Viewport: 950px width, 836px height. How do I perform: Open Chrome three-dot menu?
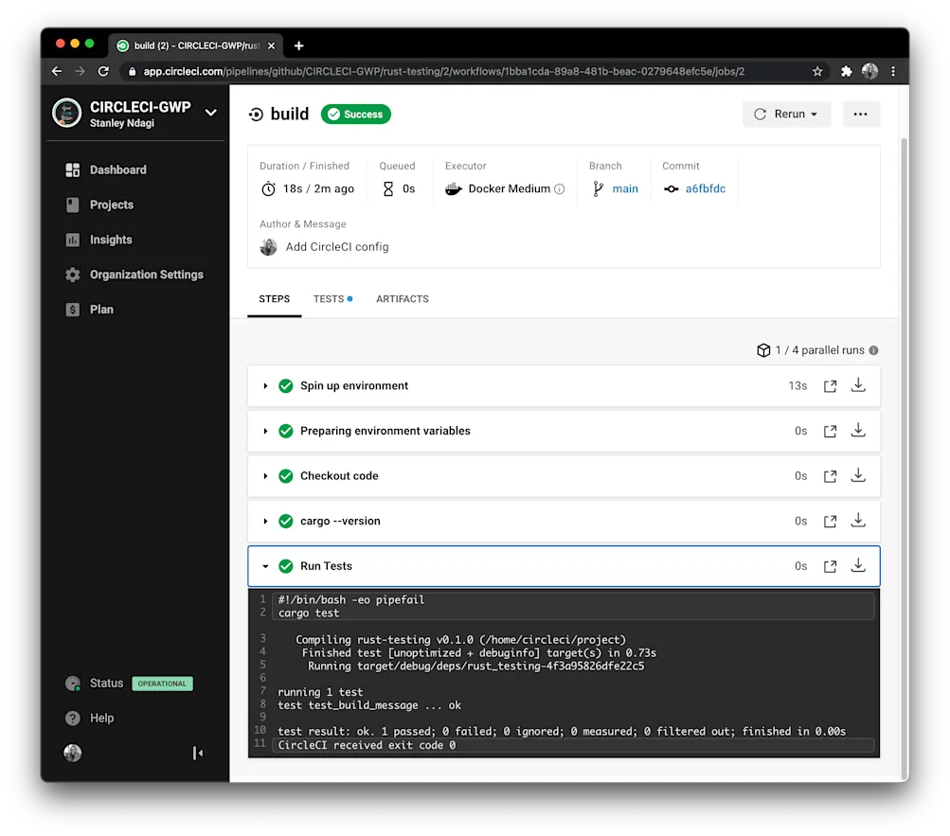[x=893, y=72]
